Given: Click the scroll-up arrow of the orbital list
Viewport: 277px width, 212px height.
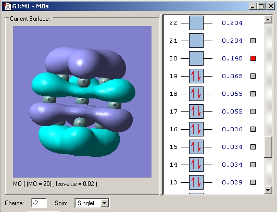Looking at the screenshot, I should [x=268, y=19].
